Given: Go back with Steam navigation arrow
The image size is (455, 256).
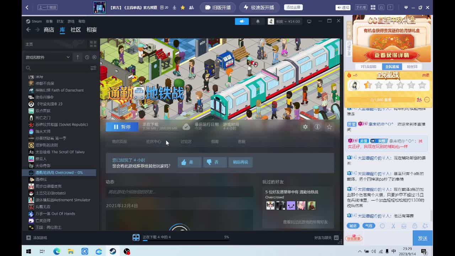Looking at the screenshot, I should tap(28, 30).
